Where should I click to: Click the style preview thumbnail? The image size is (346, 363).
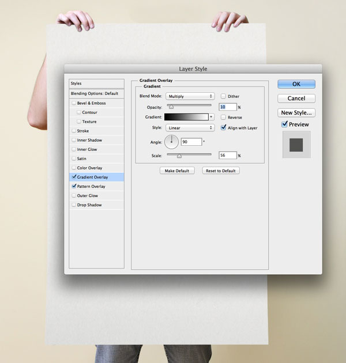pyautogui.click(x=296, y=145)
